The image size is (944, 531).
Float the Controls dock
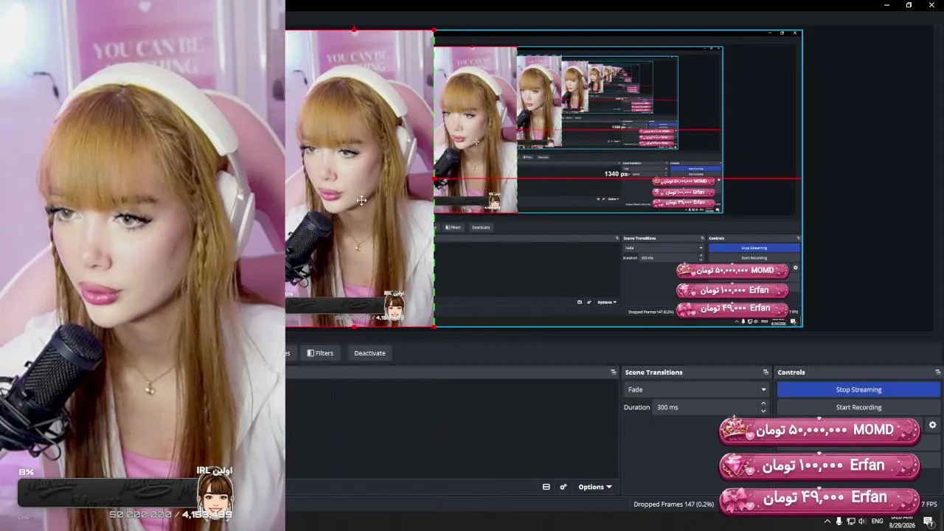[x=937, y=372]
